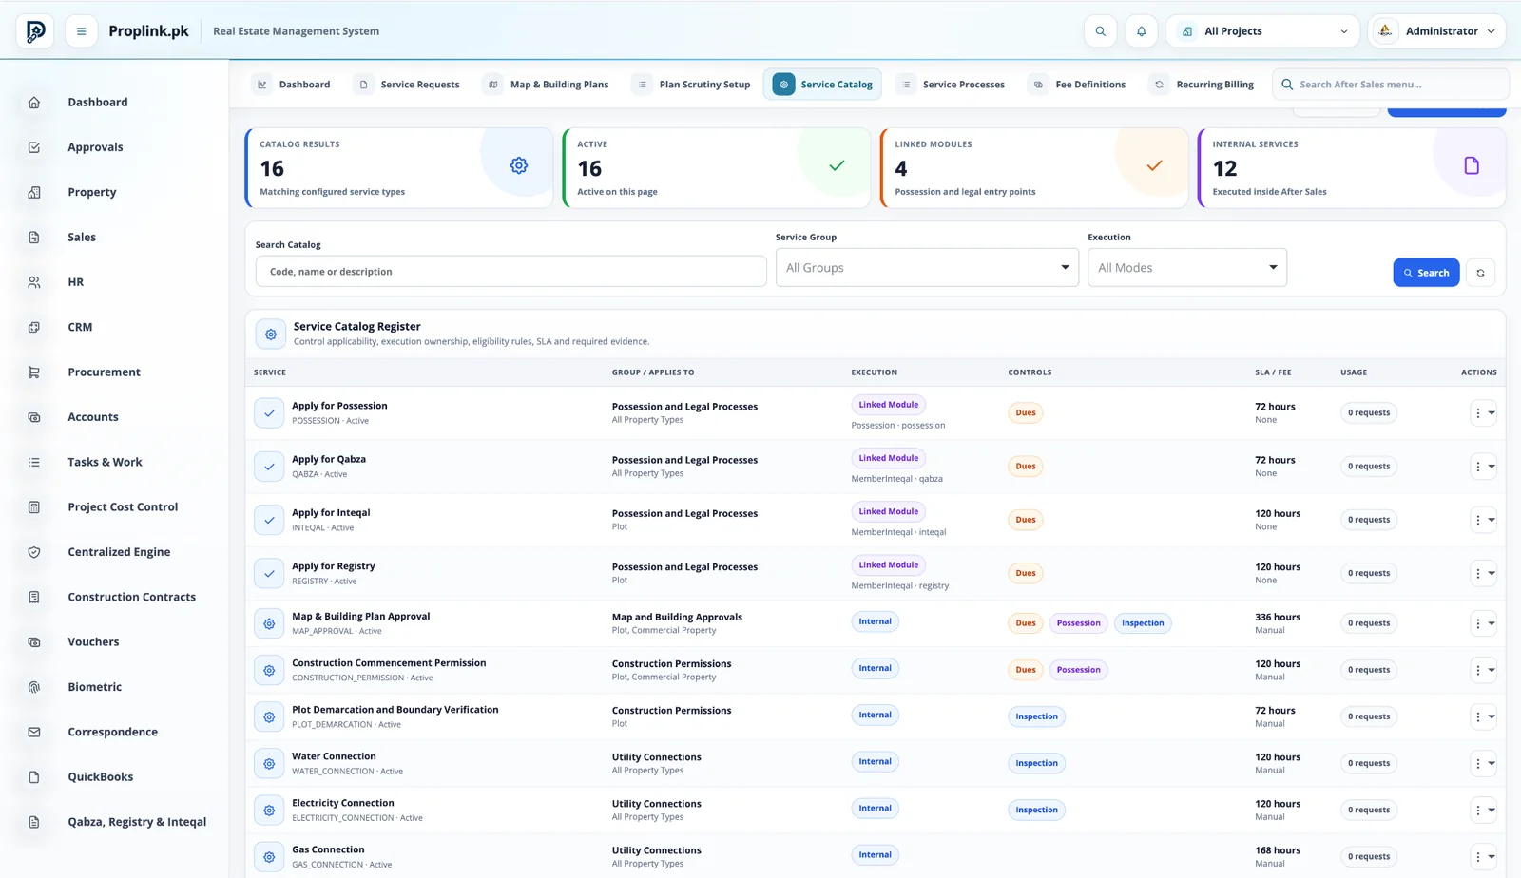Open actions menu for Apply for Possession

(x=1483, y=413)
